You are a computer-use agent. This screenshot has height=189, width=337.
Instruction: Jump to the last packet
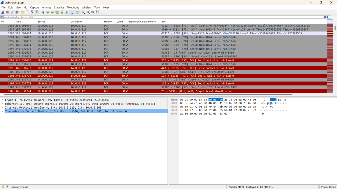[67, 12]
